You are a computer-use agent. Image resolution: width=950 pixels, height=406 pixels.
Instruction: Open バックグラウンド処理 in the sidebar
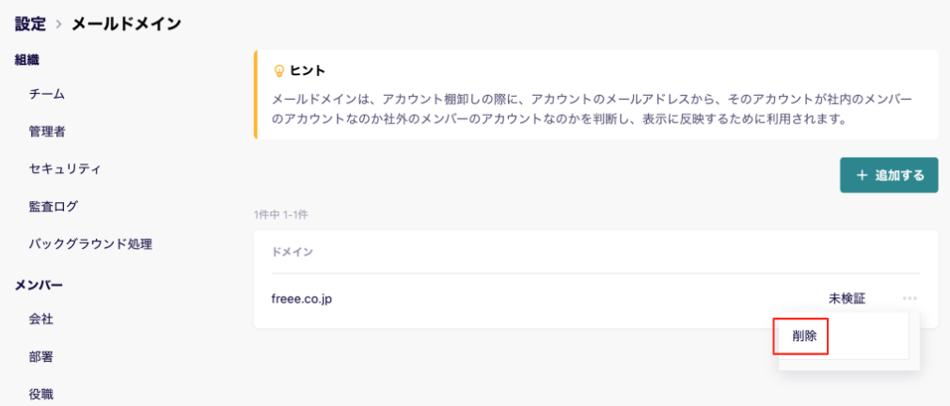tap(90, 243)
